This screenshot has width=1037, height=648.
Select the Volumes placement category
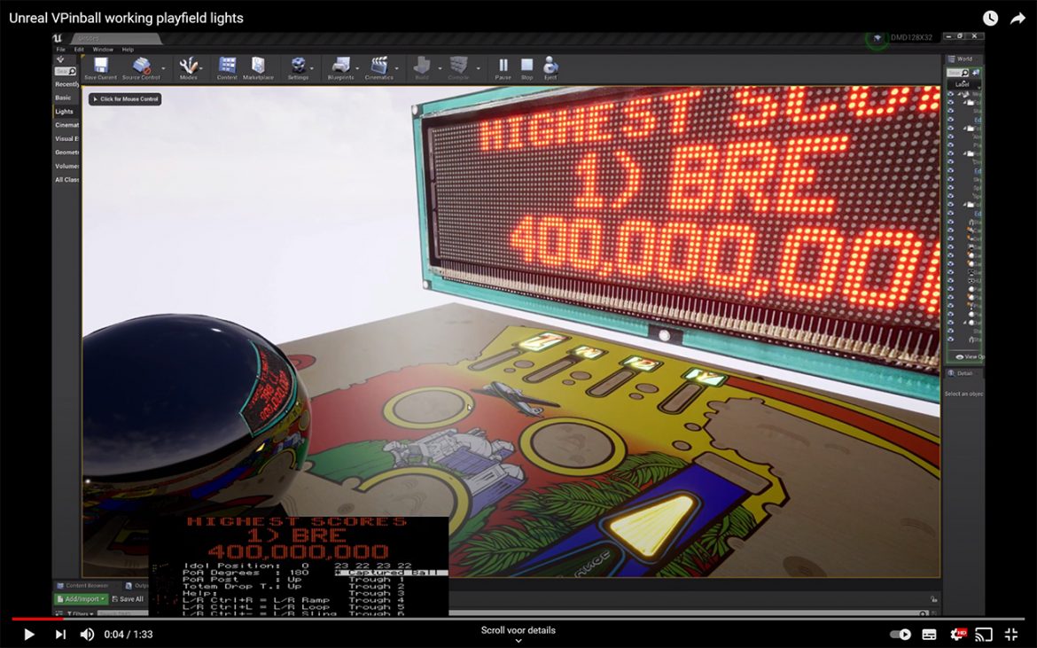[x=66, y=166]
